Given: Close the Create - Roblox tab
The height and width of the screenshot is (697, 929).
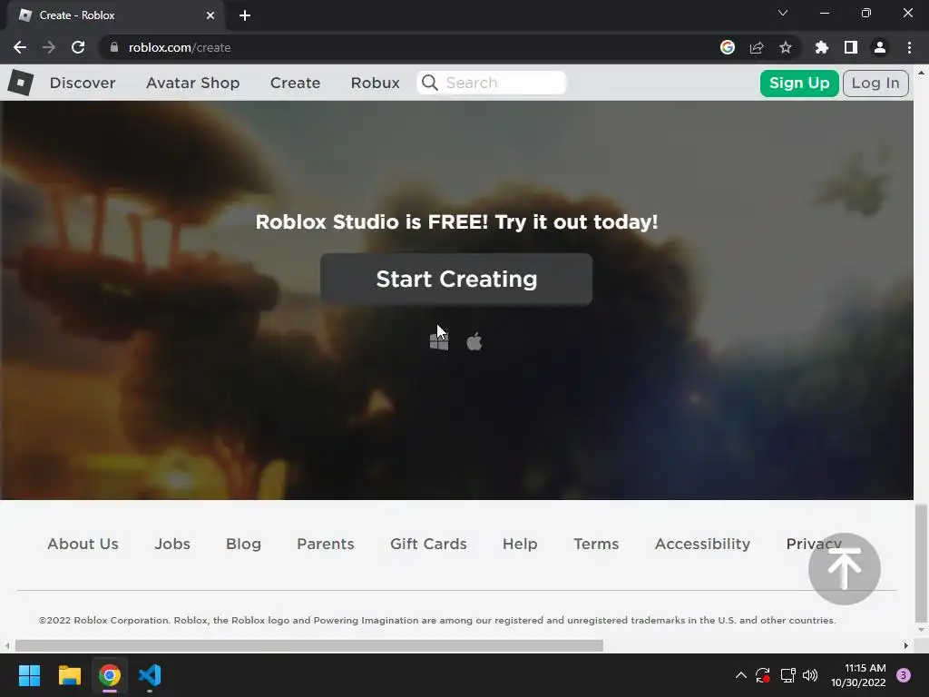Looking at the screenshot, I should [210, 15].
